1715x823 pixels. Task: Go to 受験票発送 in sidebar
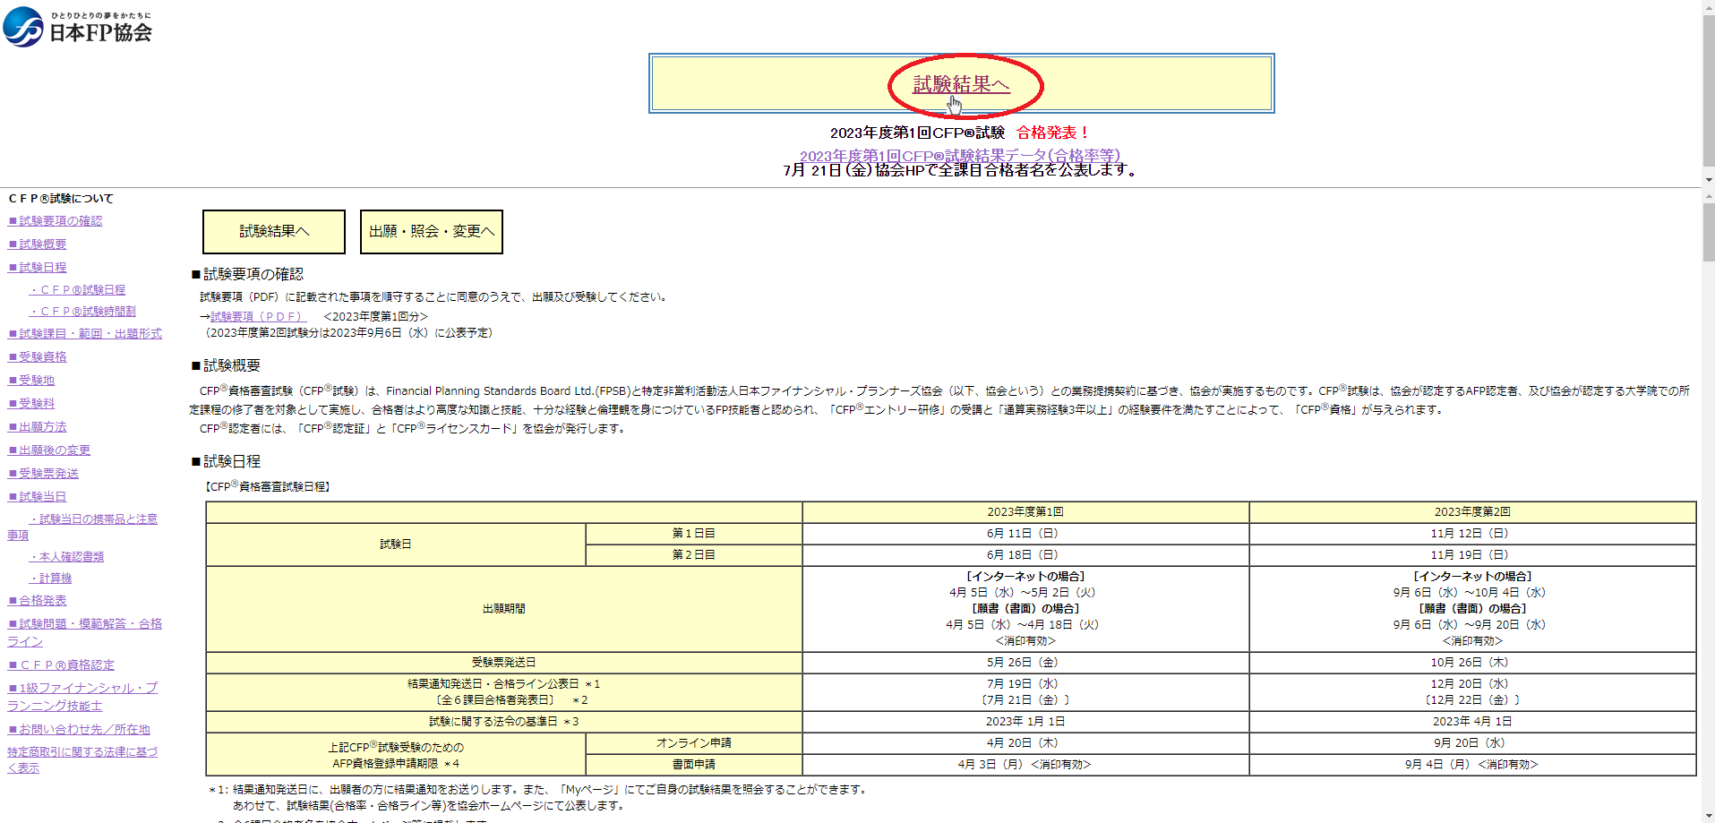click(x=44, y=474)
